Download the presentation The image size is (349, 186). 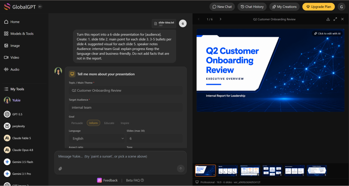pyautogui.click(x=328, y=19)
